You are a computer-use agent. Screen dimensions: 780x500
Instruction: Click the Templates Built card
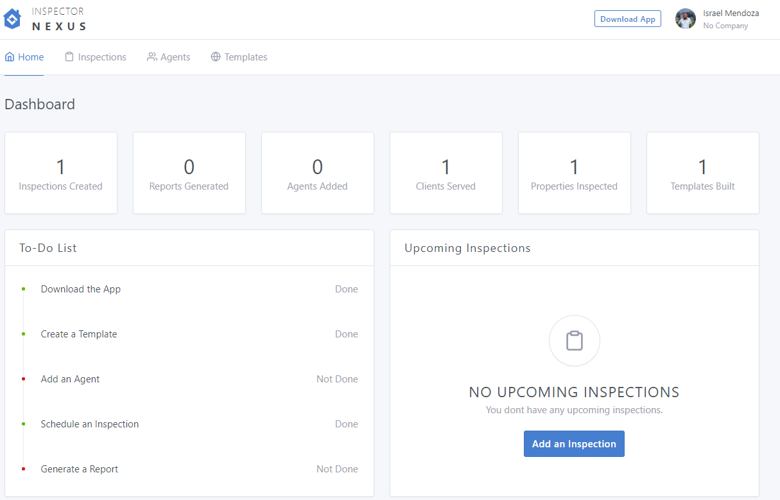(x=702, y=173)
